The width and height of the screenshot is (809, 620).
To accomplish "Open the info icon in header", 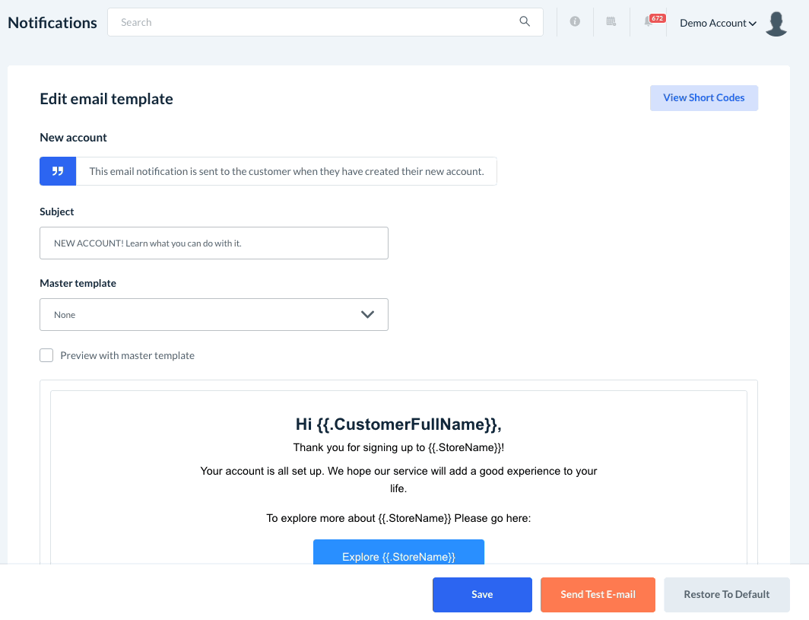I will click(x=575, y=22).
